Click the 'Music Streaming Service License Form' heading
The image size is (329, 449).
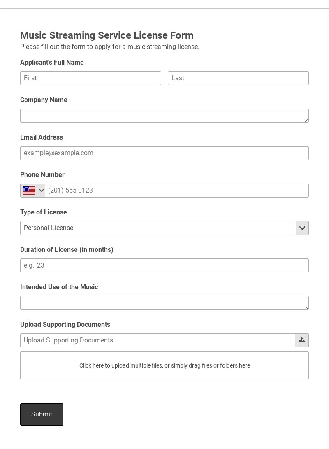click(x=107, y=35)
